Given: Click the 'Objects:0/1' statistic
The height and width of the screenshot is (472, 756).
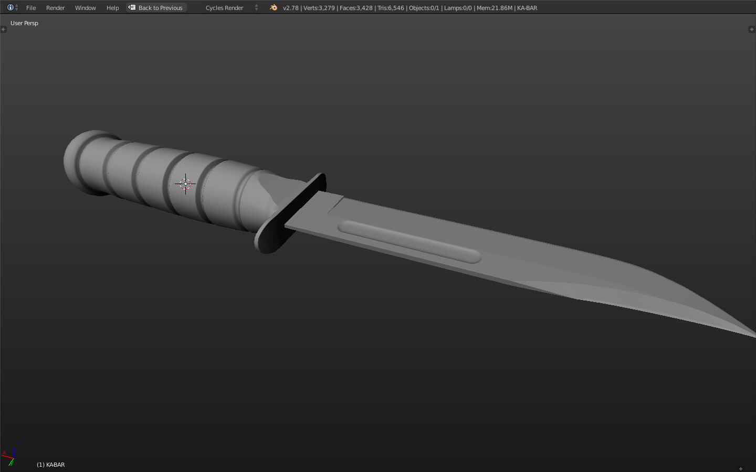Looking at the screenshot, I should tap(424, 8).
